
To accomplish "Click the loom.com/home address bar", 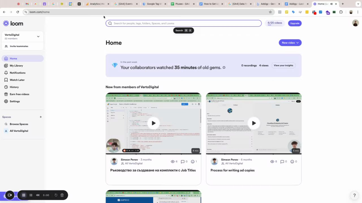I will [x=147, y=12].
